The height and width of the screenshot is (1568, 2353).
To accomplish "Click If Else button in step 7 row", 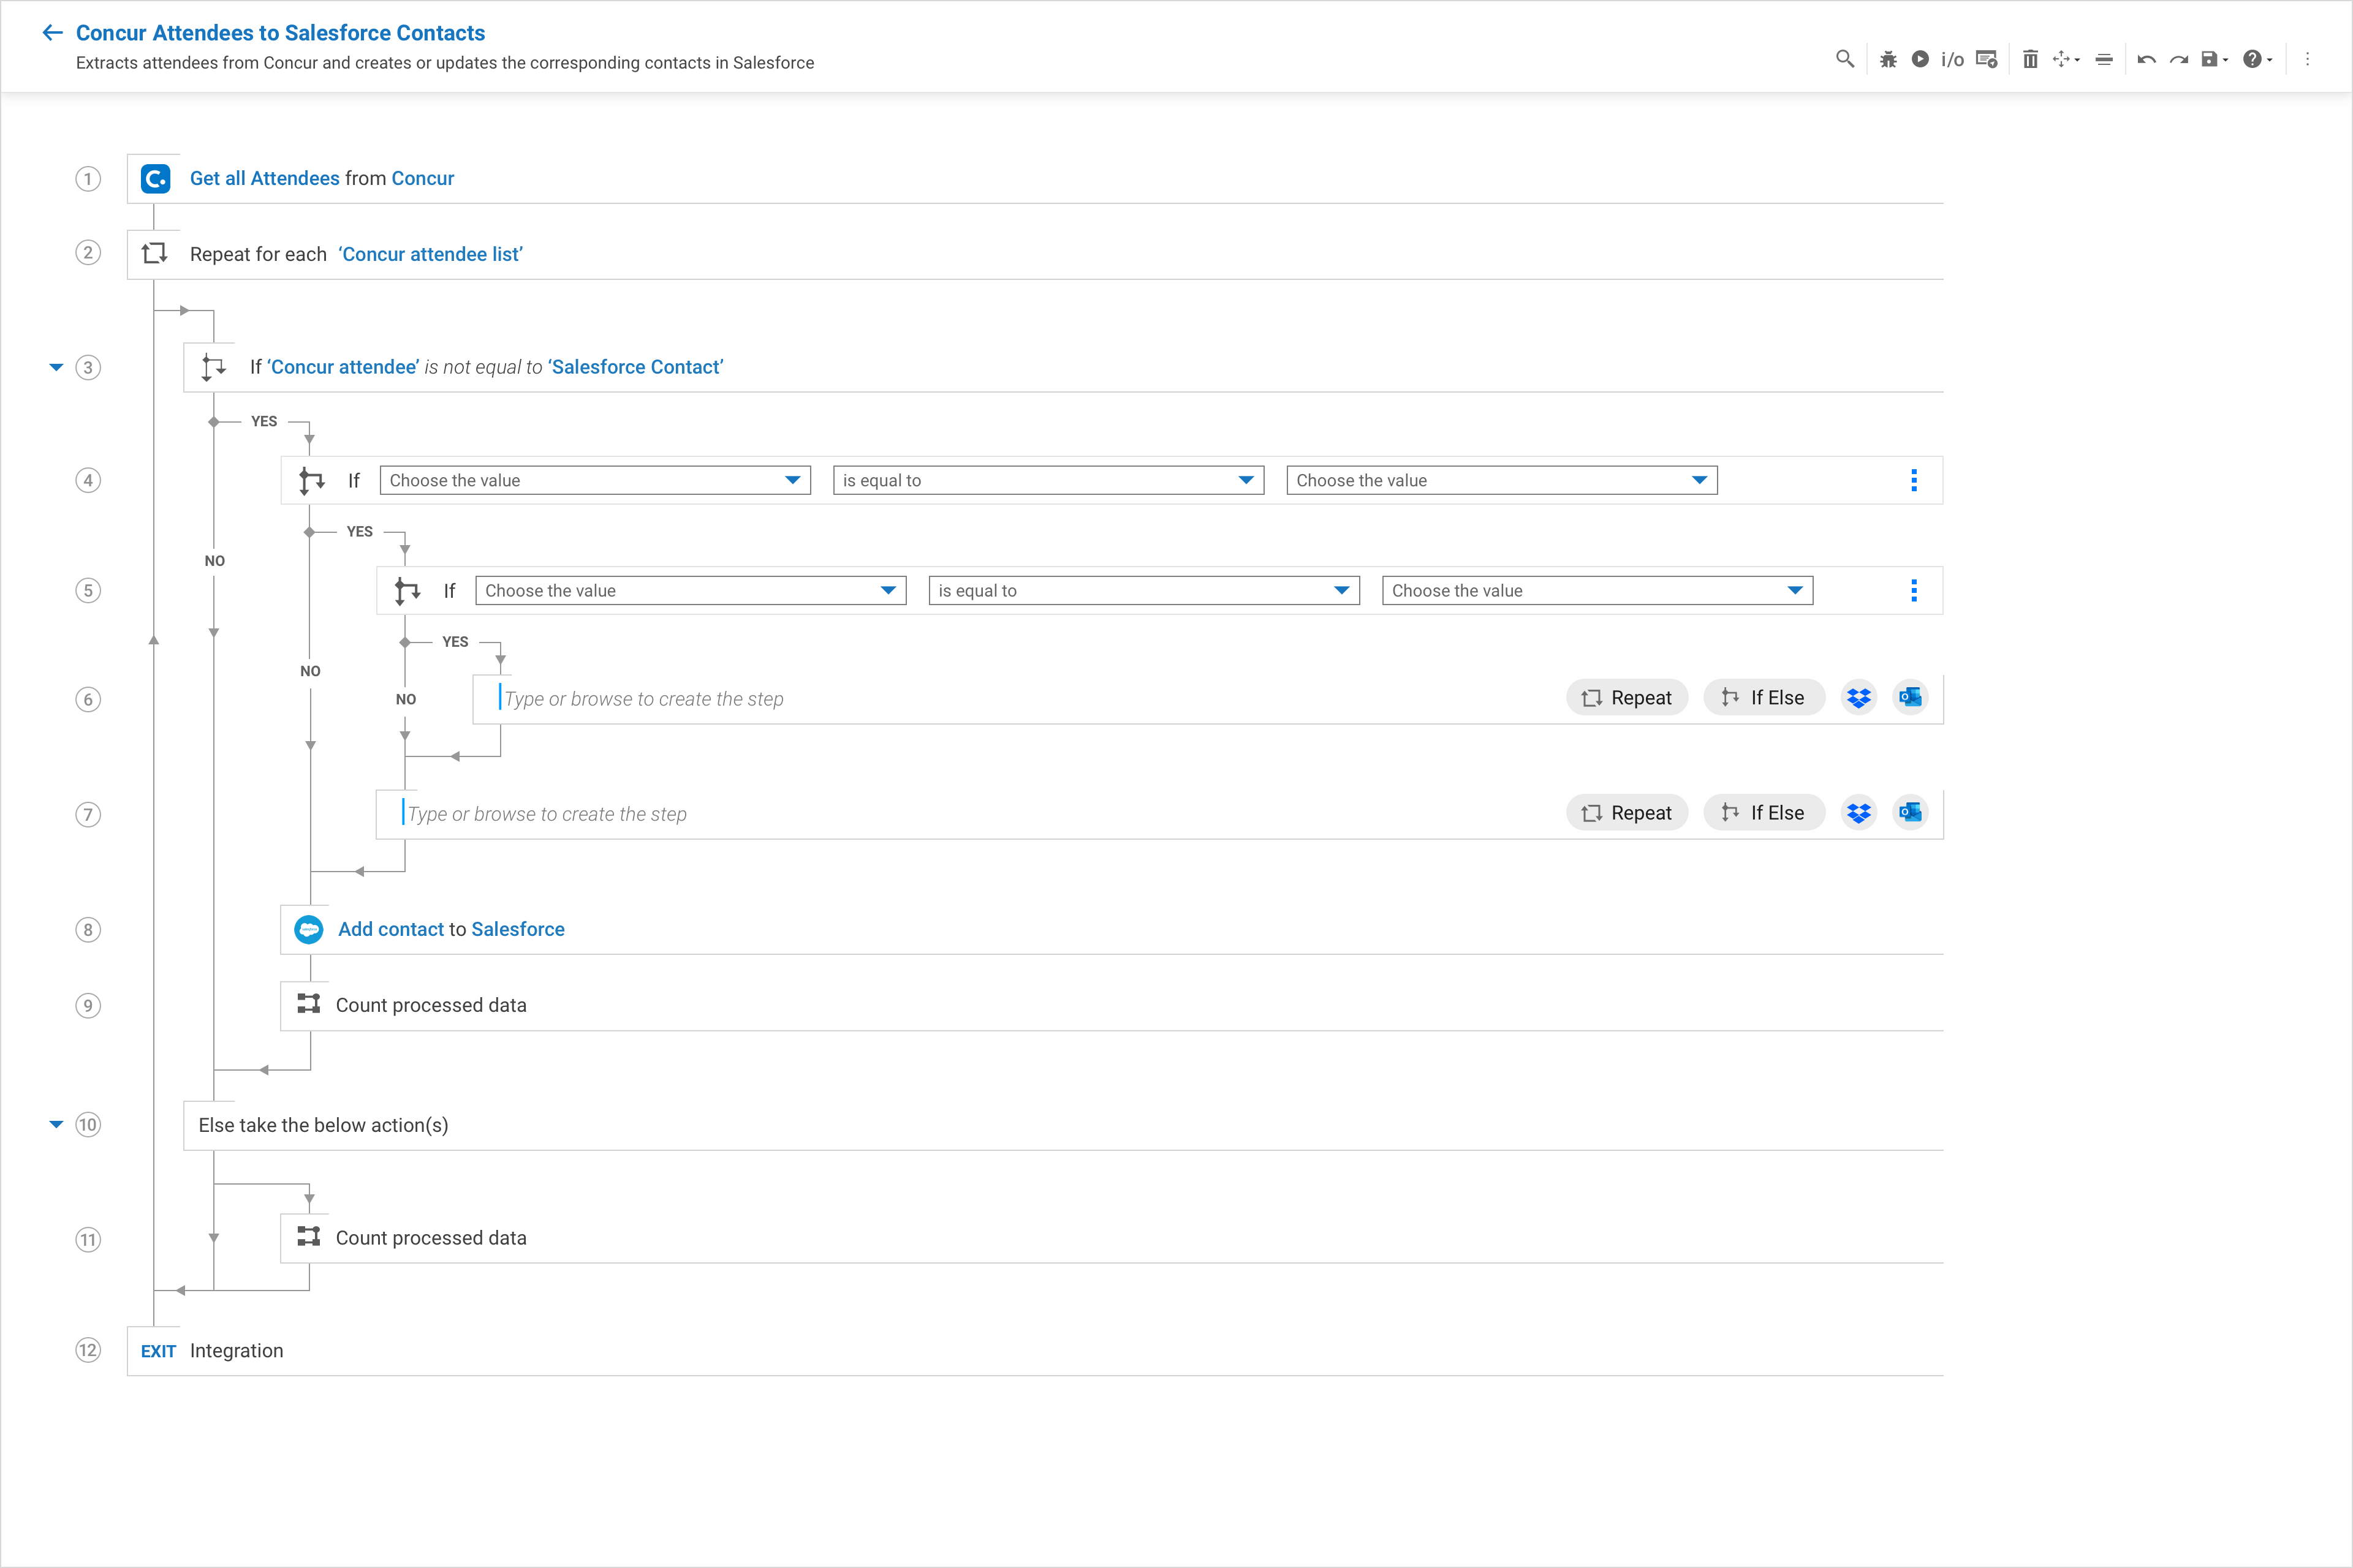I will pos(1764,812).
